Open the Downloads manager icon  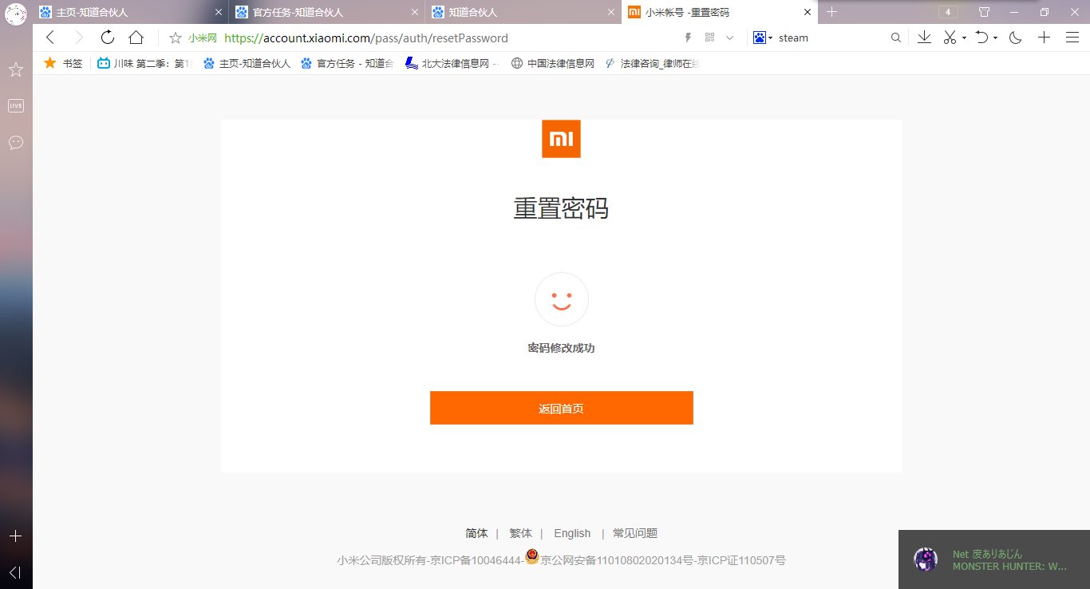coord(924,38)
